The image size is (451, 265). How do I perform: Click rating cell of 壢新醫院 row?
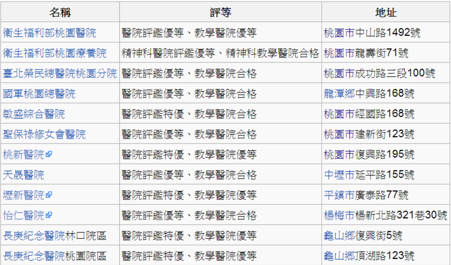click(221, 195)
